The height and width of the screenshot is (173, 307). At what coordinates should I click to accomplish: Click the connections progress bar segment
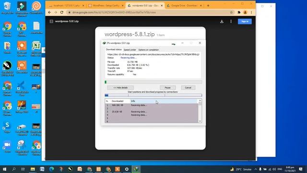click(153, 95)
